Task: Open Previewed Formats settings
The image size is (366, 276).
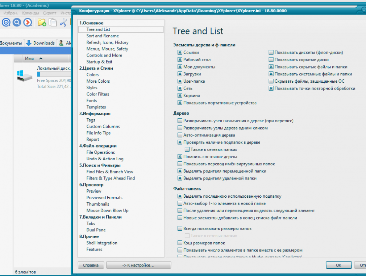Action: [x=104, y=198]
